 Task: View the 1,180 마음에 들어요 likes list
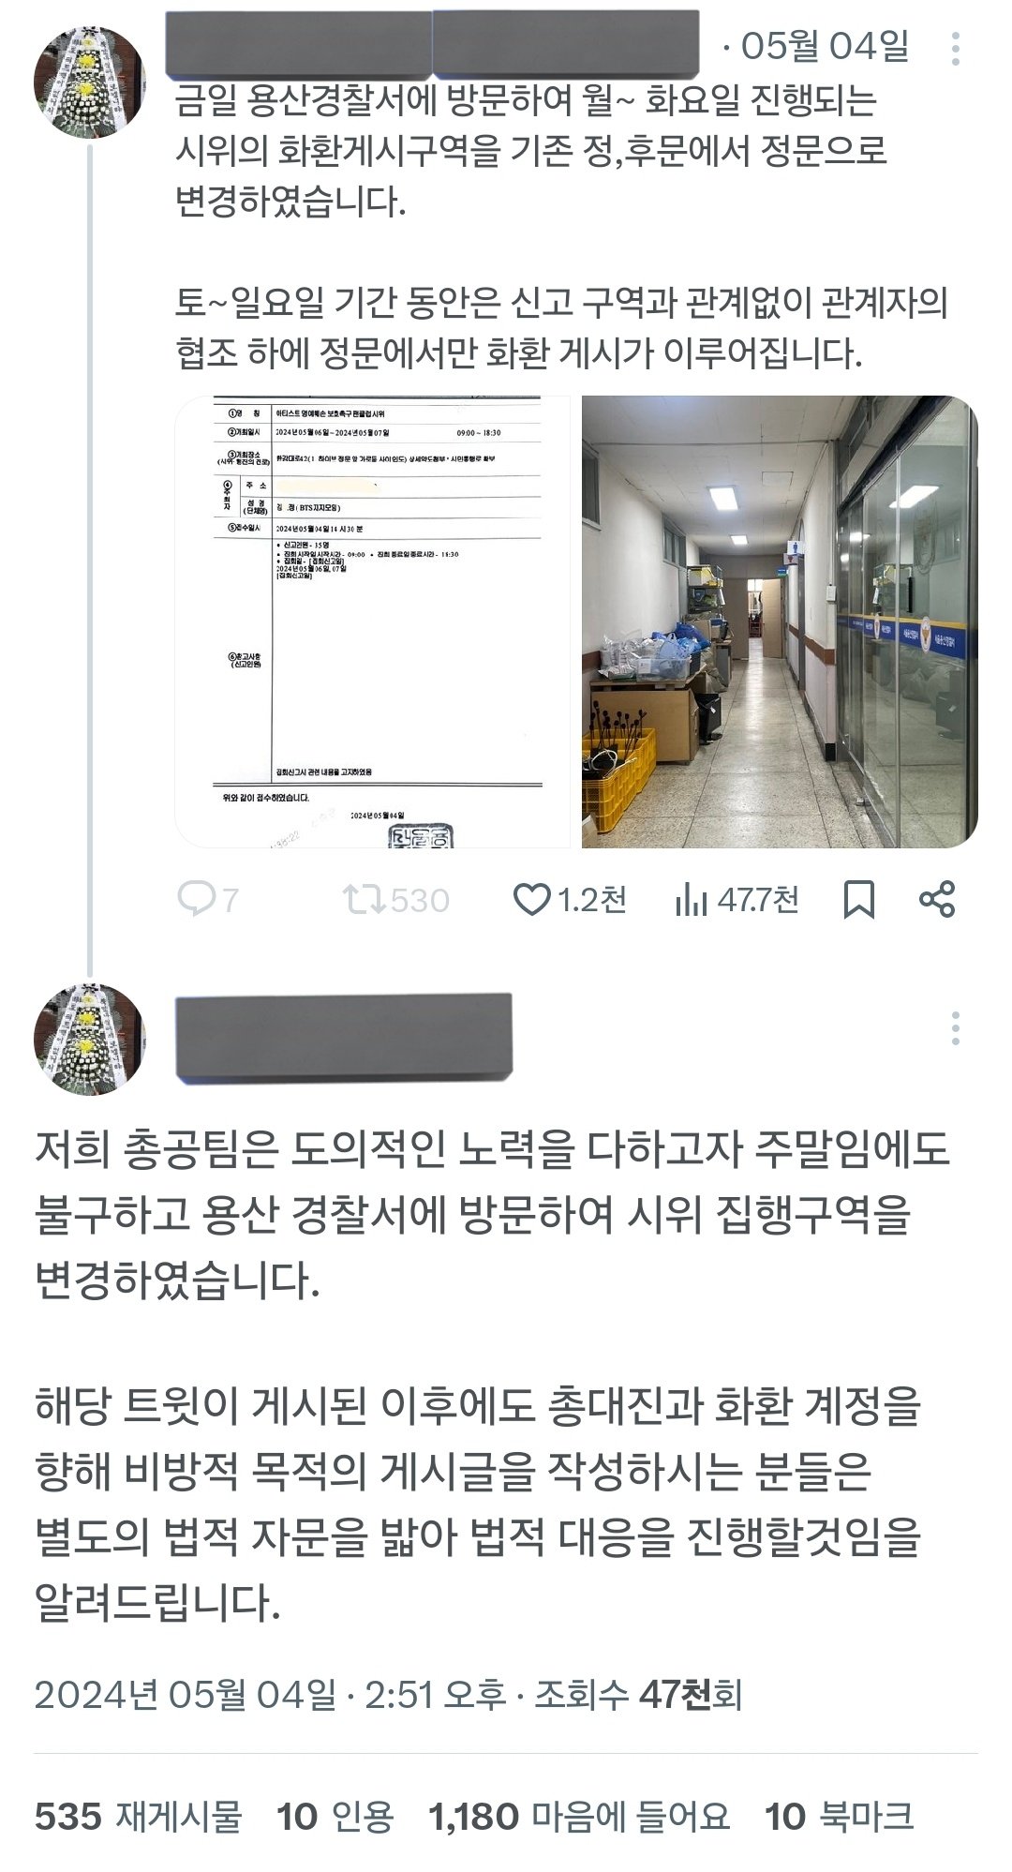click(579, 1817)
